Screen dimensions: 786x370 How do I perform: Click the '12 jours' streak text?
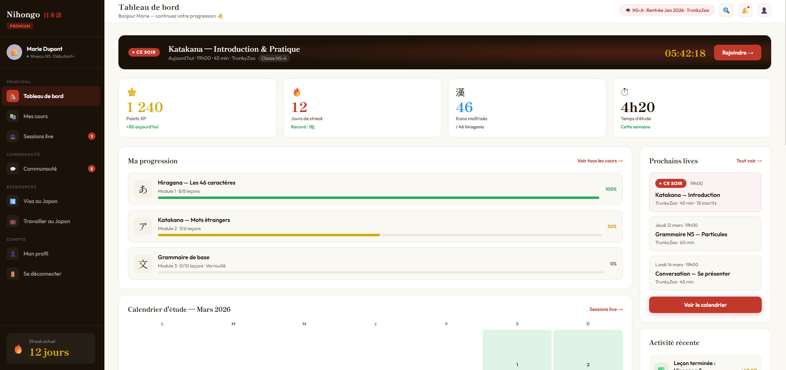click(49, 352)
